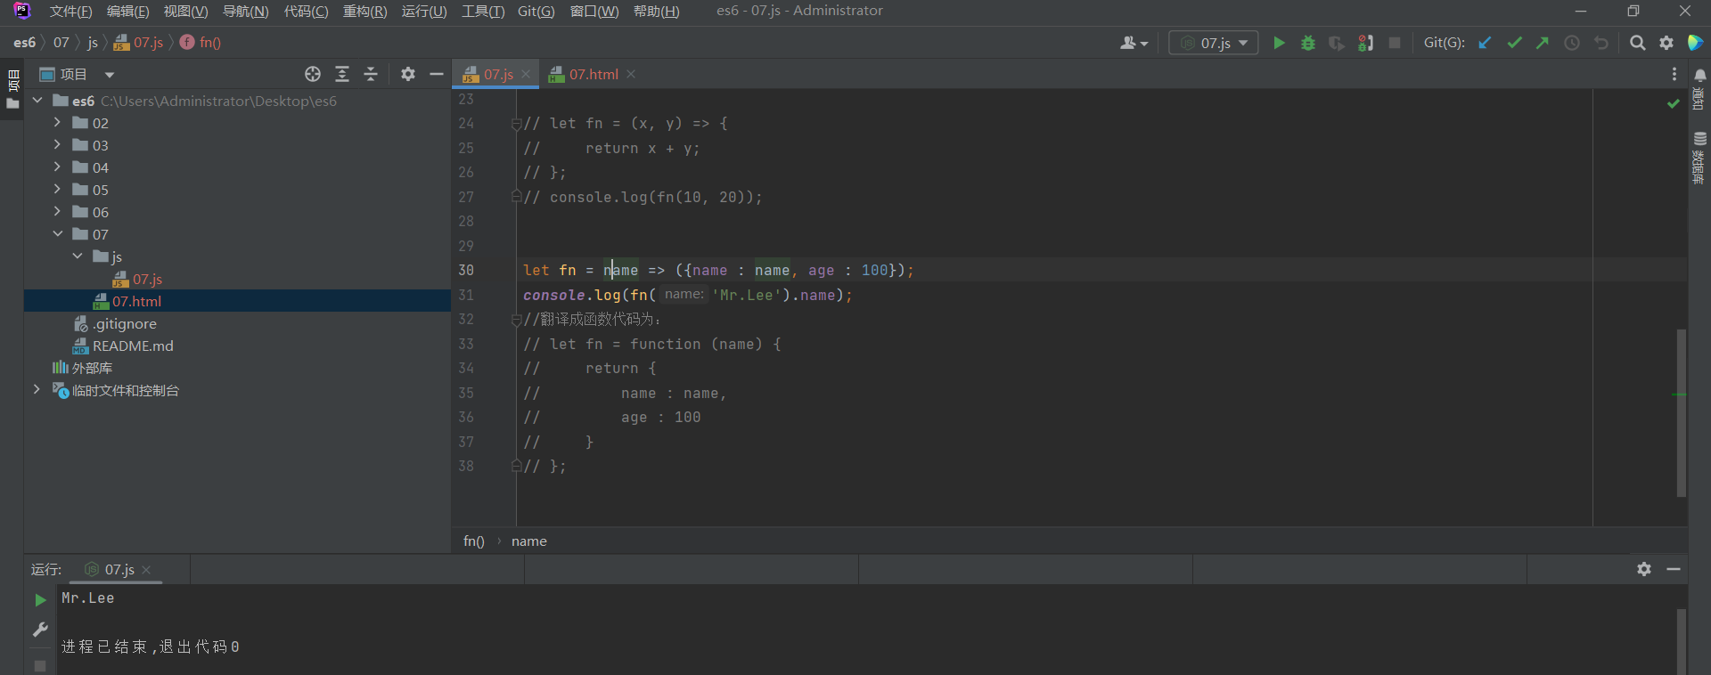This screenshot has height=675, width=1711.
Task: Open the 文件(F) menu
Action: [x=70, y=11]
